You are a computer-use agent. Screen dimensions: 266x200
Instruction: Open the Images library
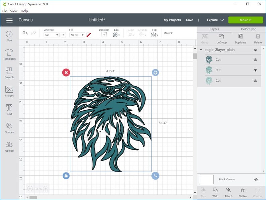coord(9,91)
